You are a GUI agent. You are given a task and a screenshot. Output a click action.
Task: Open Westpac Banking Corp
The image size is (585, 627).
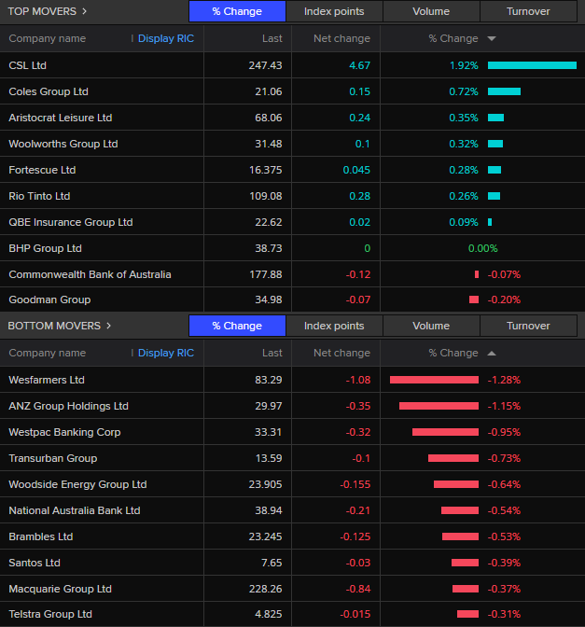point(64,432)
